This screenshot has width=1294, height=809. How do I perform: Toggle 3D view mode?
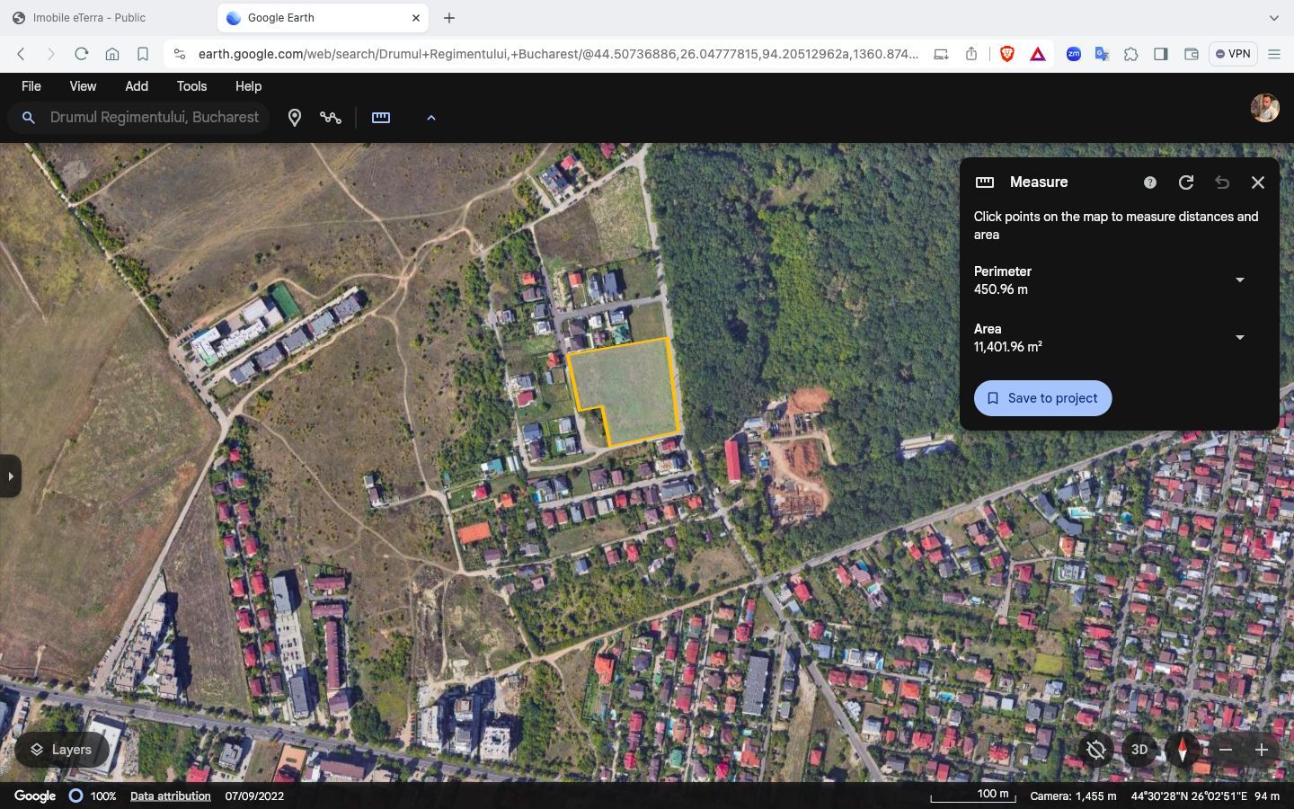(1139, 750)
